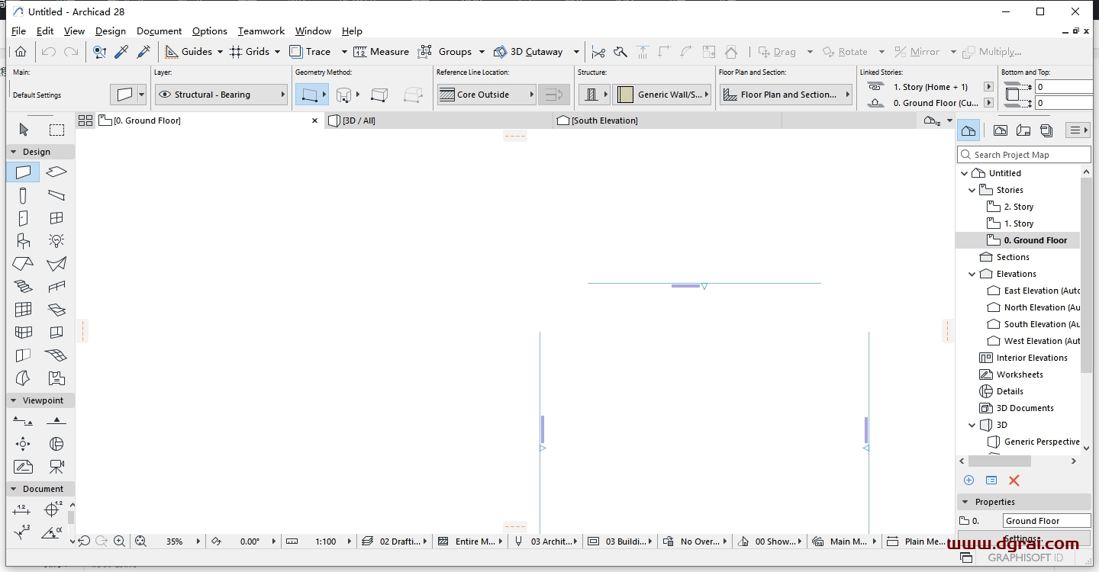Screen dimensions: 1099x572
Task: Collapse the Elevations tree node
Action: pyautogui.click(x=972, y=274)
